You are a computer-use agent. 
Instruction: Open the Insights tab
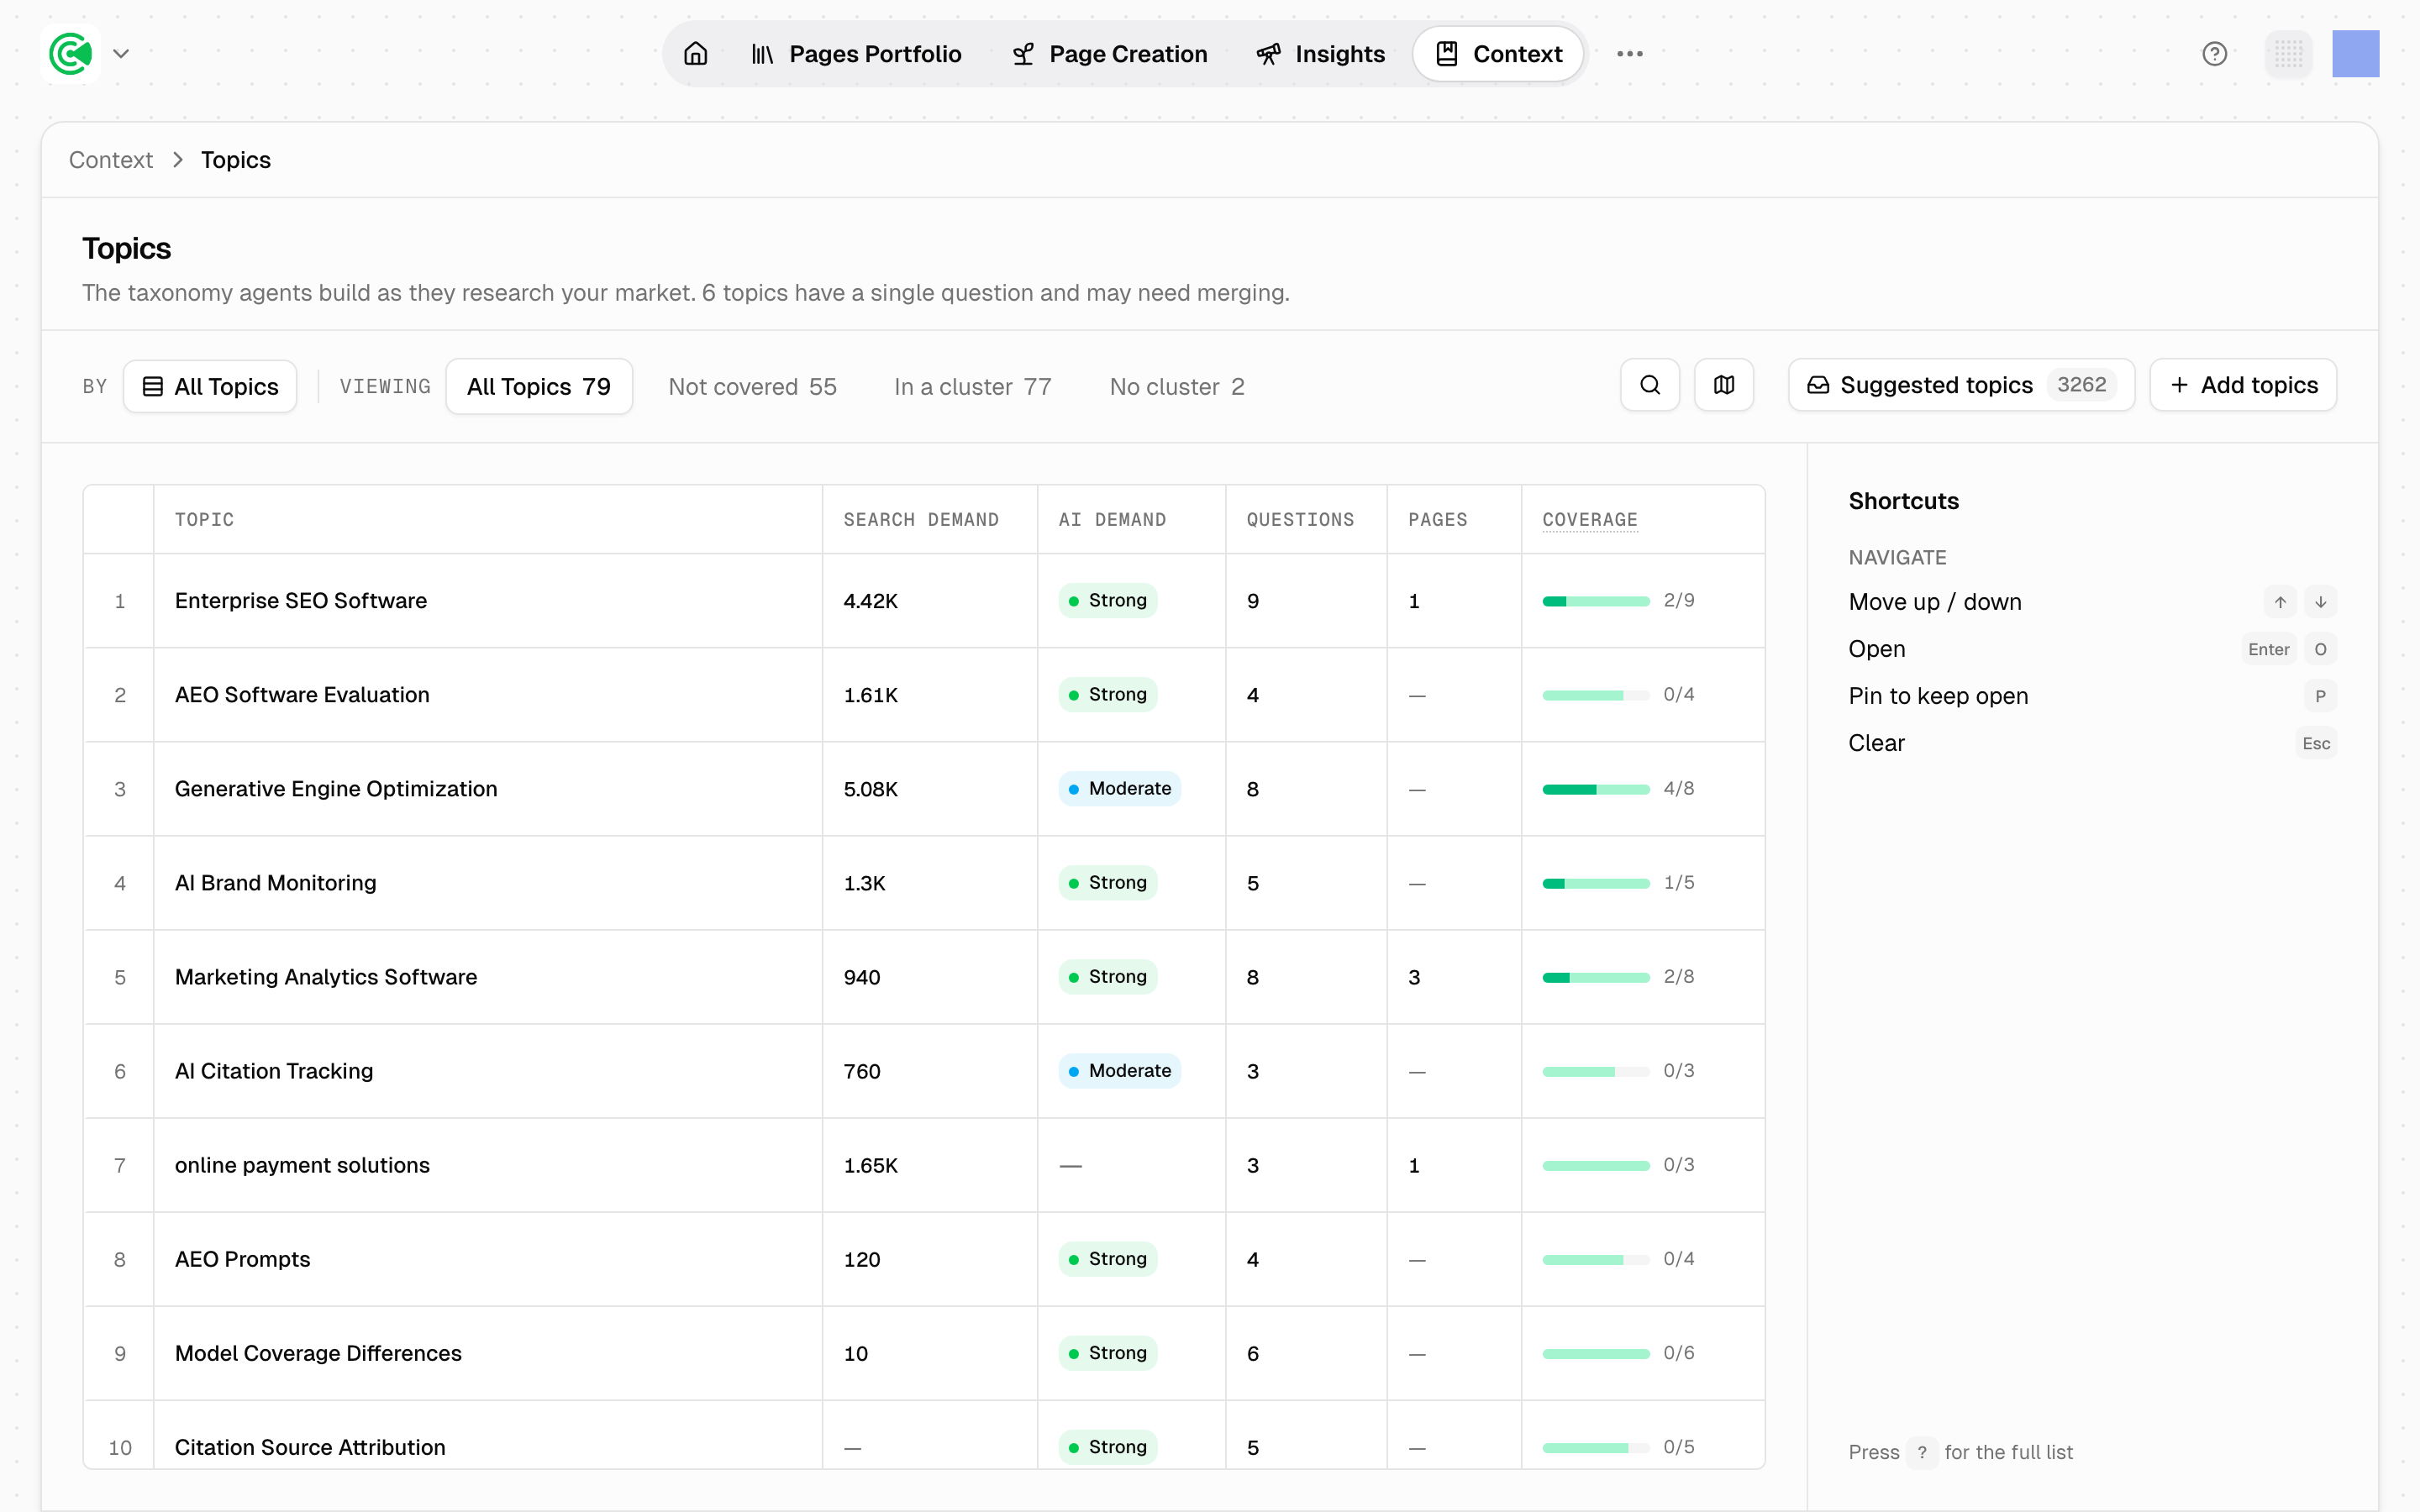pyautogui.click(x=1320, y=54)
